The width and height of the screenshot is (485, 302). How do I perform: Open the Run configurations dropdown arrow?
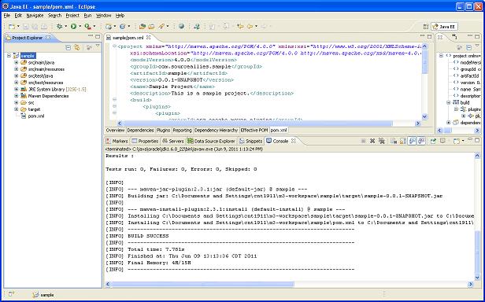[x=80, y=27]
